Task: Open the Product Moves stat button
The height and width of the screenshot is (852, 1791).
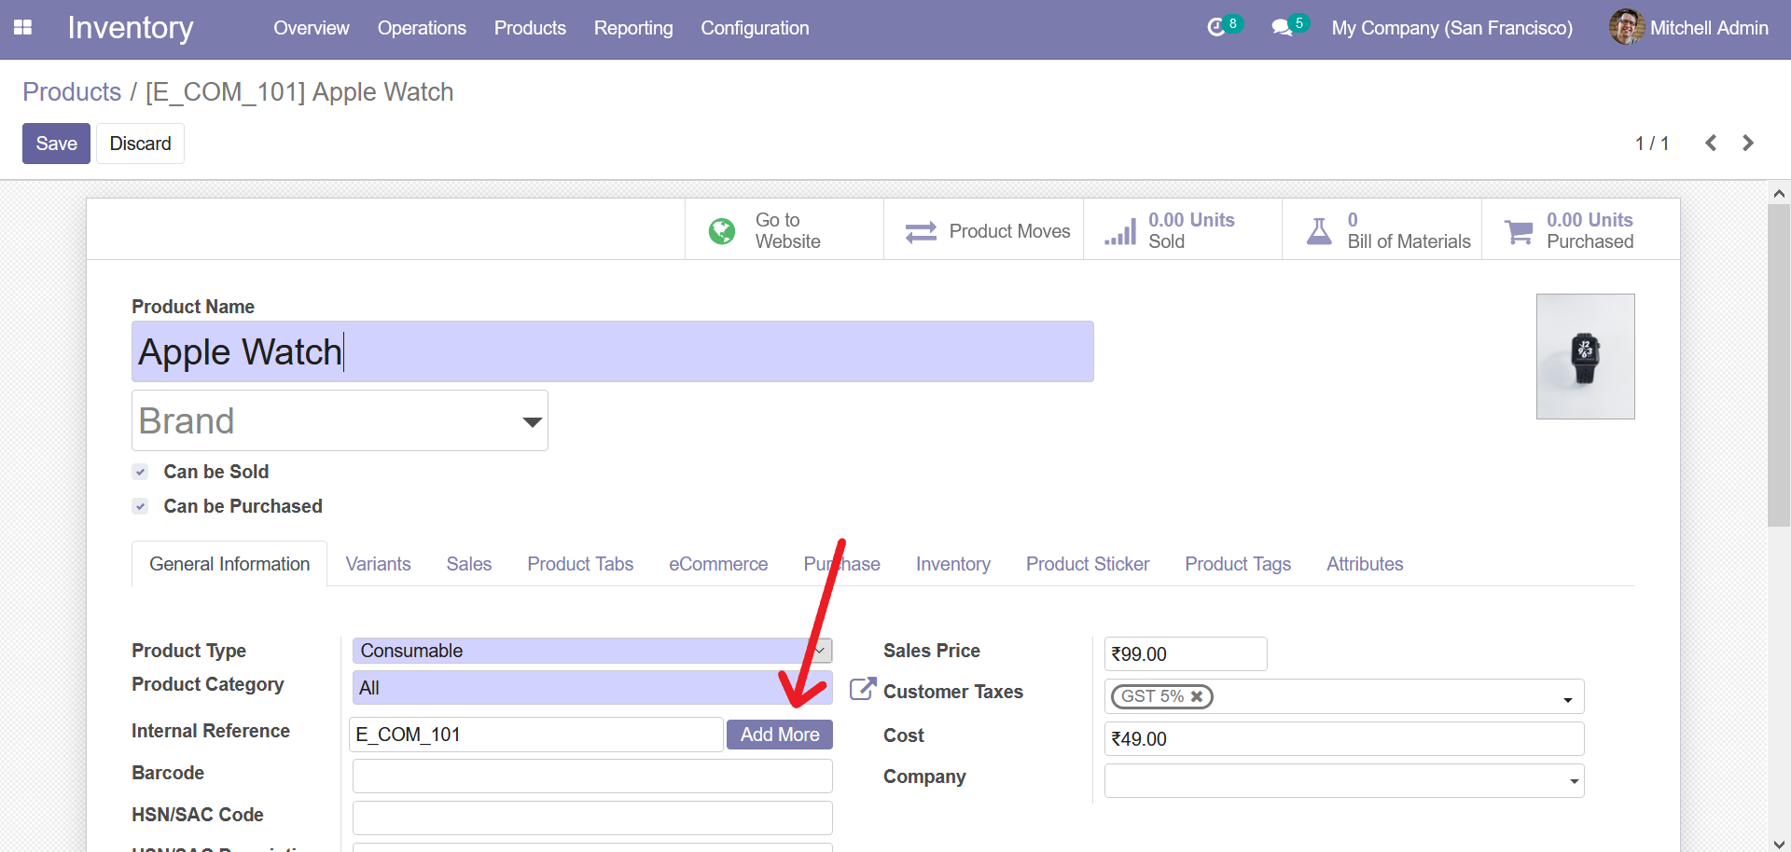Action: click(x=984, y=230)
